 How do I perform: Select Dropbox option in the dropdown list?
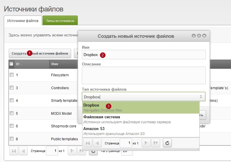[x=141, y=108]
